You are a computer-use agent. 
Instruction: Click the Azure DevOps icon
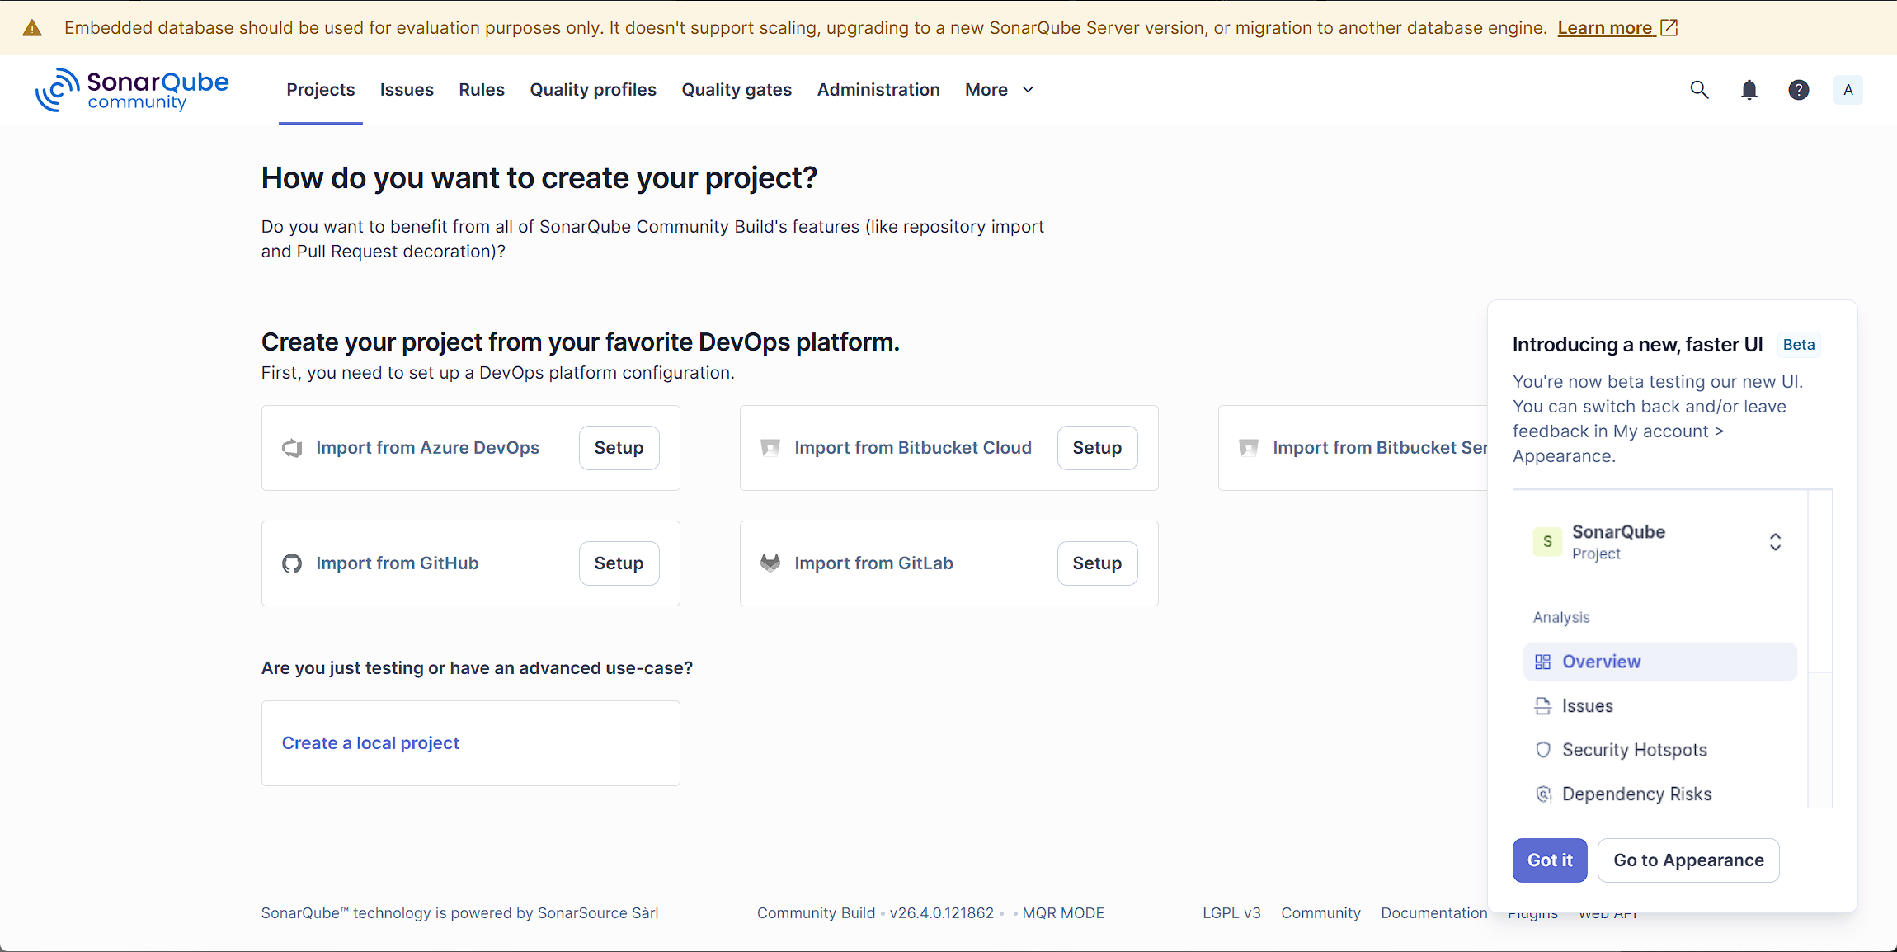pos(292,448)
